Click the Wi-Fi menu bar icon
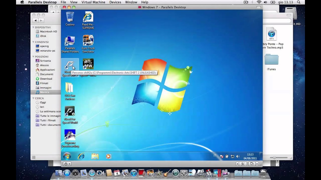 pos(259,2)
